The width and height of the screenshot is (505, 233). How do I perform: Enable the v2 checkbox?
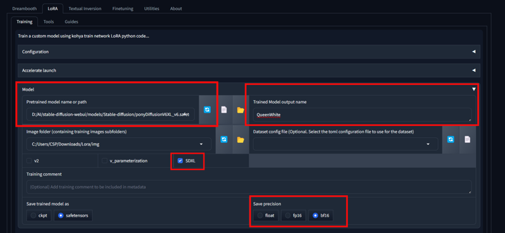(x=29, y=161)
